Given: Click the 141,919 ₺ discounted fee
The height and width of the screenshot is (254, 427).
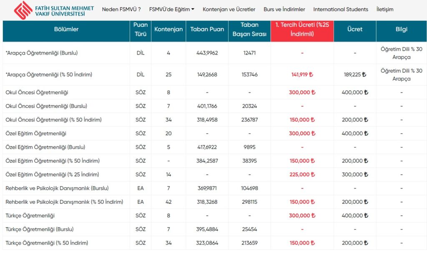Looking at the screenshot, I should point(302,75).
